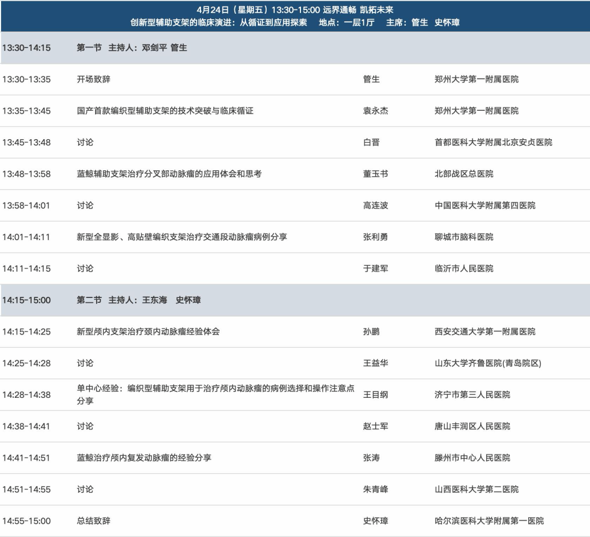Click speaker name 张利勇
590x537 pixels.
point(375,237)
